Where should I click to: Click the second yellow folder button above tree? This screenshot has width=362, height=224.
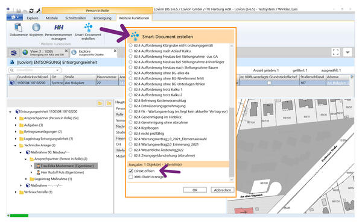[109, 103]
